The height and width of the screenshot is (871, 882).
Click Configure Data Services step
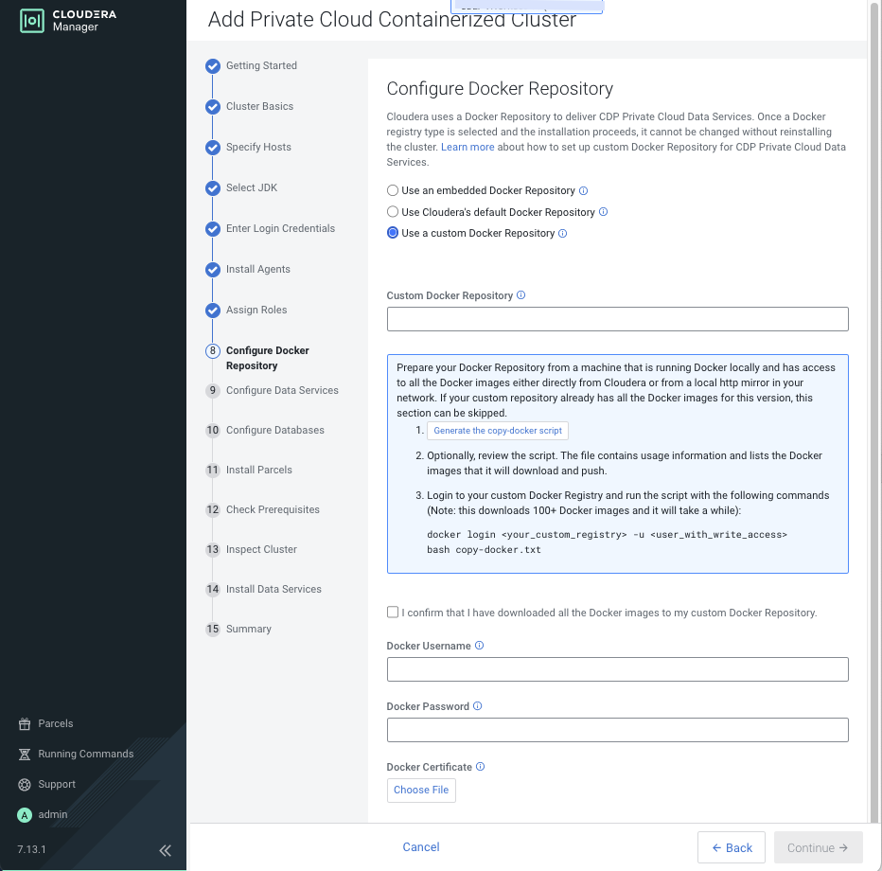coord(282,390)
